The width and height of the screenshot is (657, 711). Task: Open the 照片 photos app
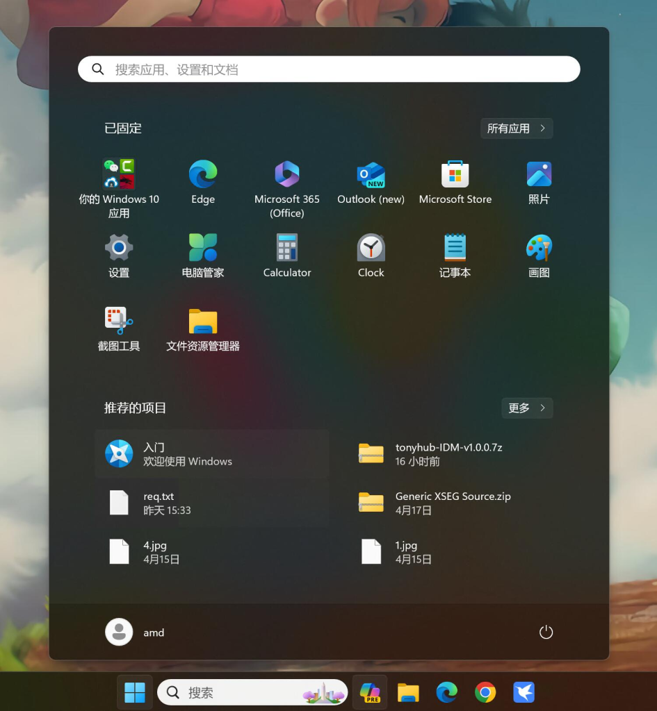tap(539, 181)
